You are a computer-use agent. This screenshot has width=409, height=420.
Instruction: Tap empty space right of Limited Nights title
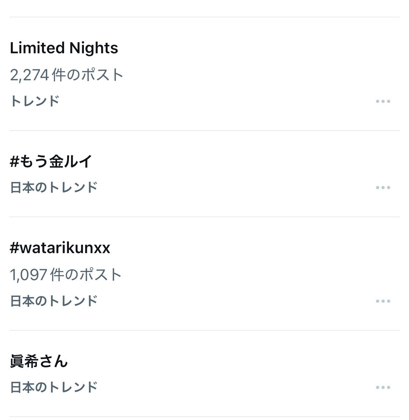tap(245, 48)
